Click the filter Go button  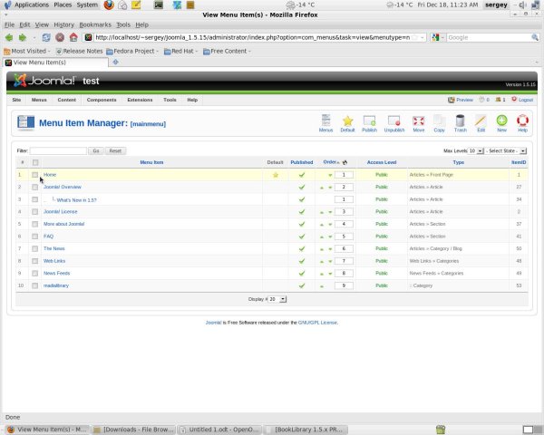tap(96, 151)
